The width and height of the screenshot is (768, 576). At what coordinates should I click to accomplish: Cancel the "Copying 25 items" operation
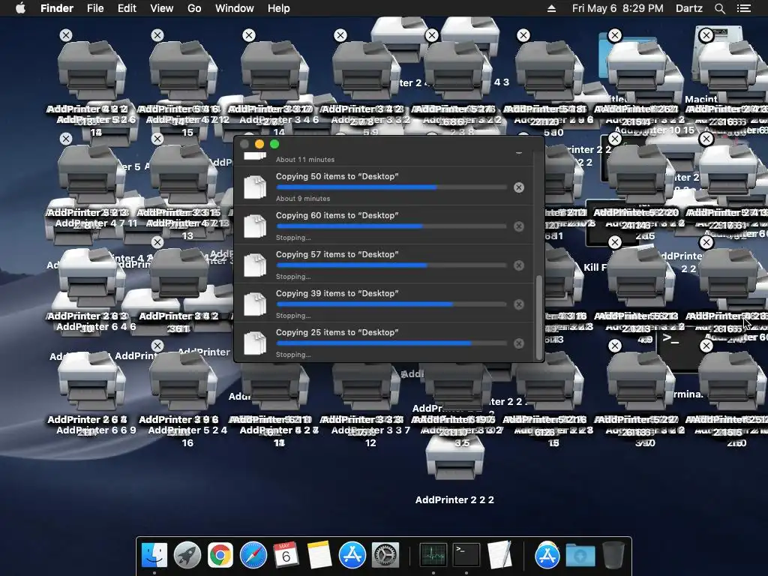click(519, 343)
